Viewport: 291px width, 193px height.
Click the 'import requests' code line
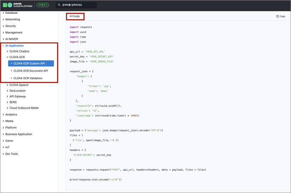click(81, 27)
